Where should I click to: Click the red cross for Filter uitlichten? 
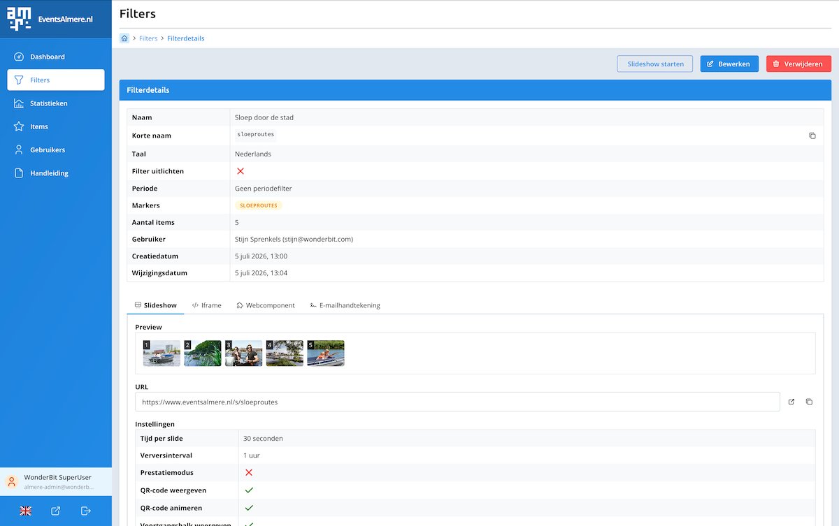pyautogui.click(x=241, y=171)
